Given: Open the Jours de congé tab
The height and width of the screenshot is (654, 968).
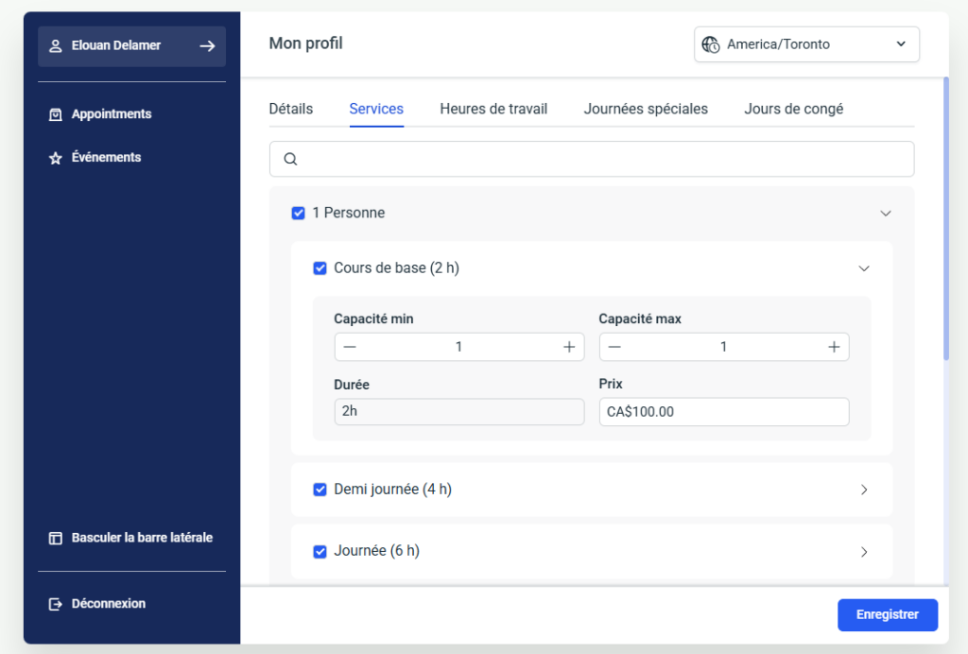Looking at the screenshot, I should click(x=793, y=109).
